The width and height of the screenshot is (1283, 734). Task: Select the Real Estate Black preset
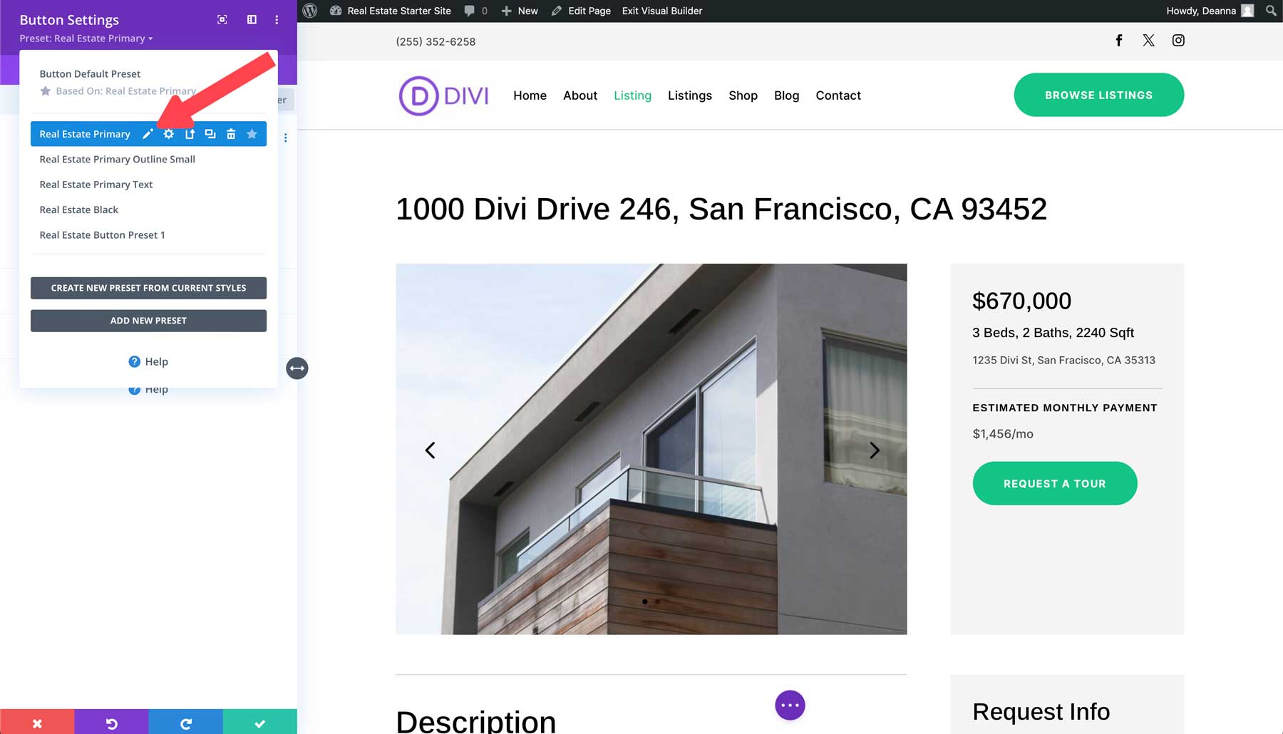click(79, 210)
